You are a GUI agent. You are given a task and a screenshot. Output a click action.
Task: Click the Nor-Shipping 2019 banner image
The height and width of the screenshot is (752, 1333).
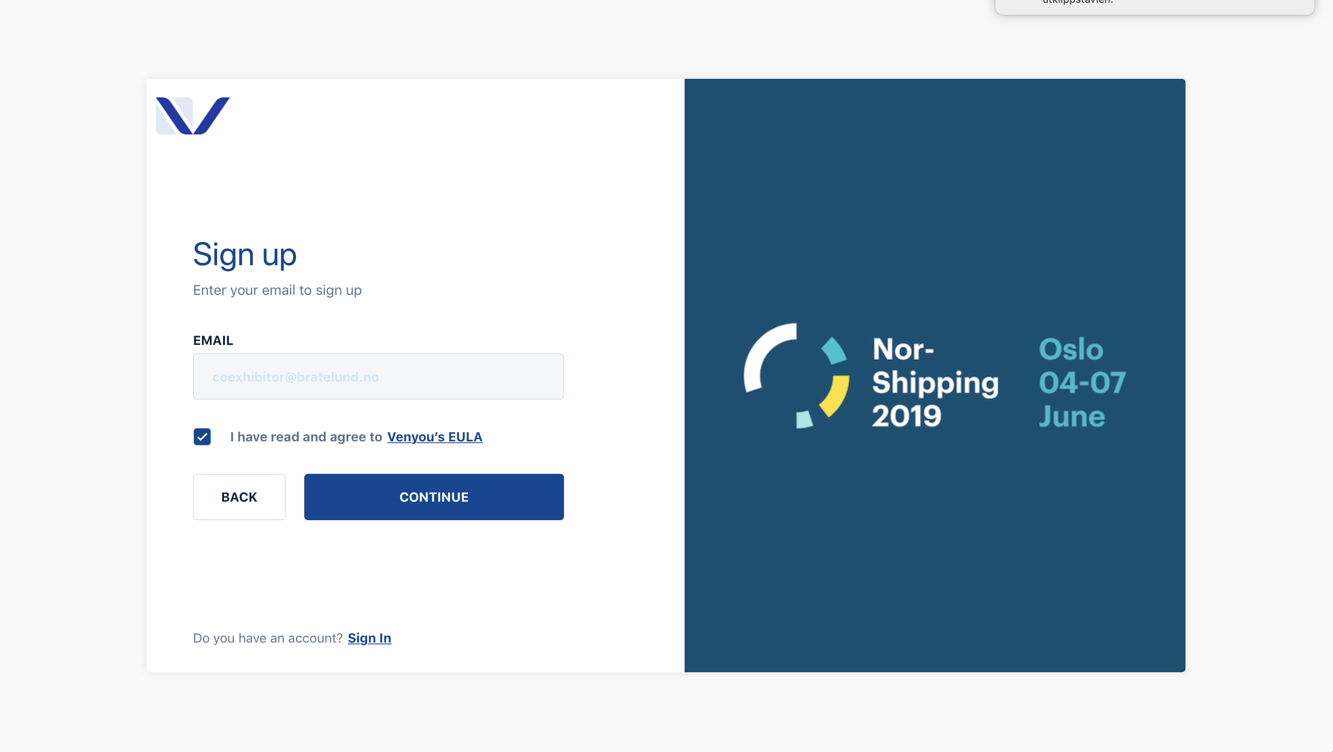tap(935, 376)
